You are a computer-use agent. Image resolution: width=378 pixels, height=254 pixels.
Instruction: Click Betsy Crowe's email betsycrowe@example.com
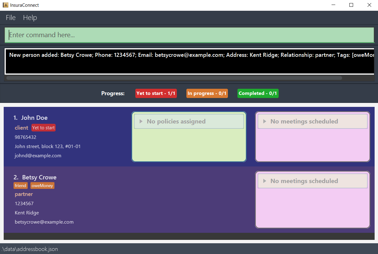tap(44, 222)
